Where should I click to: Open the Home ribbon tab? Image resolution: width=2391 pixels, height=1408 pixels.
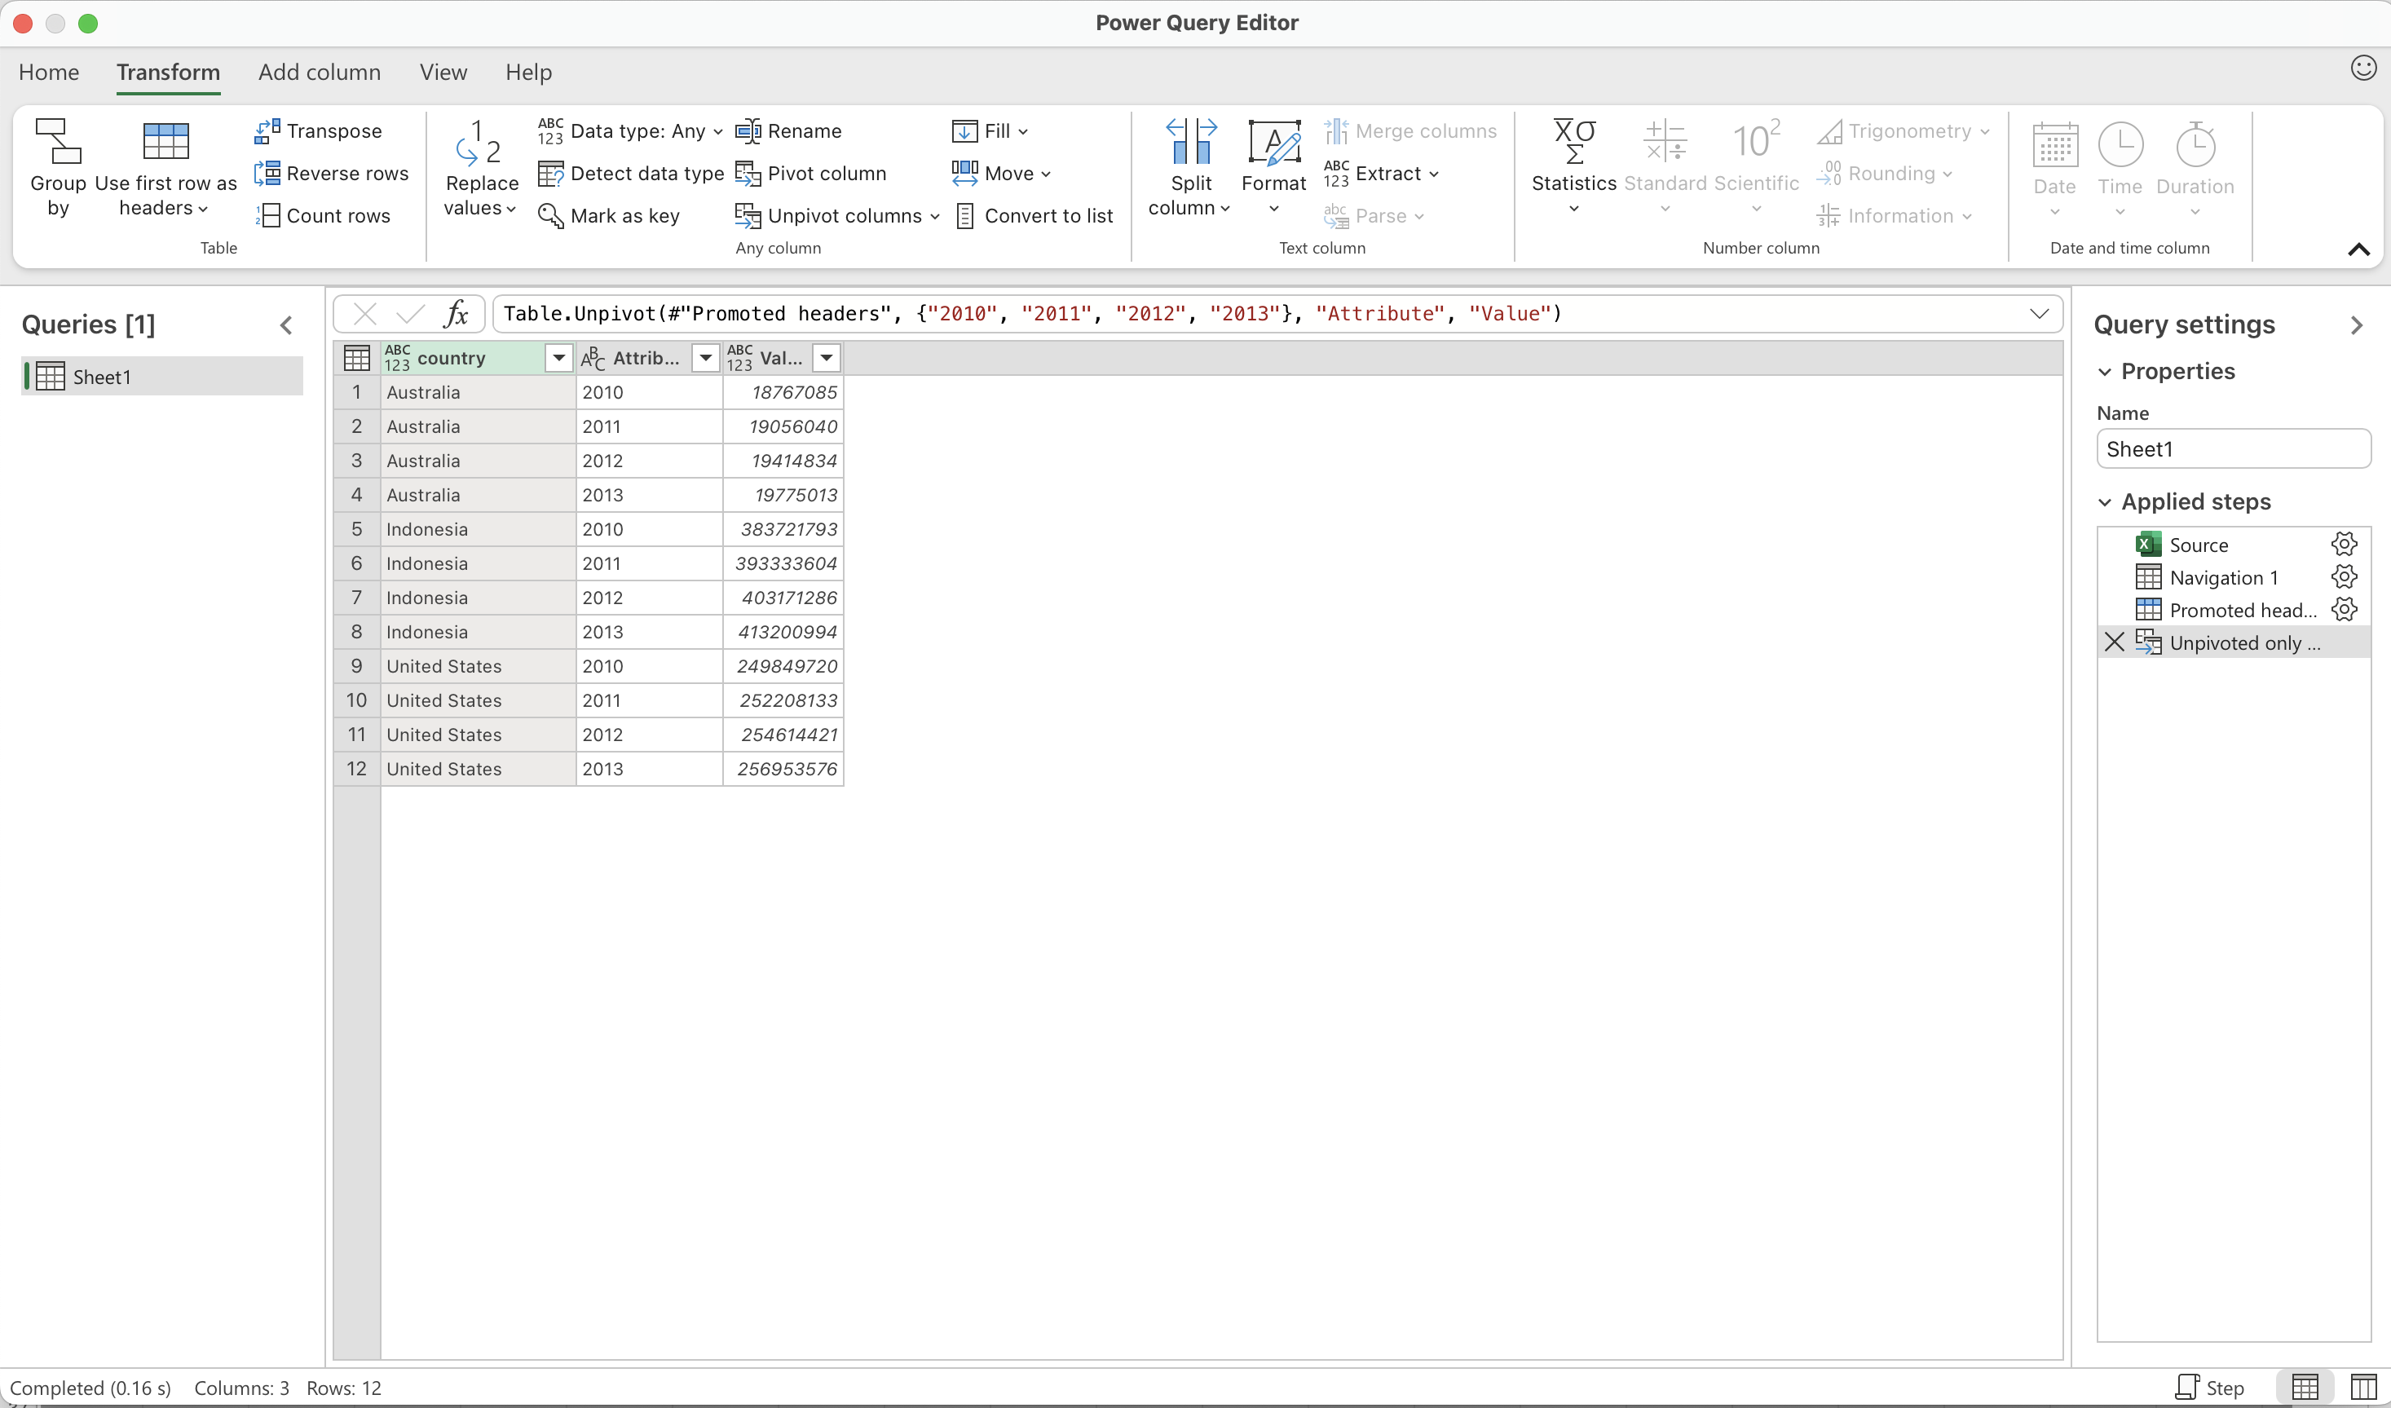coord(48,72)
